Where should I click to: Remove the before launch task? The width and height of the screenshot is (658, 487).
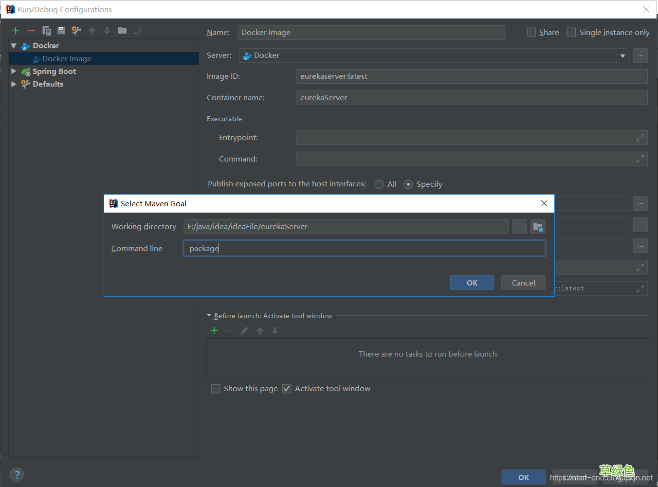point(229,331)
